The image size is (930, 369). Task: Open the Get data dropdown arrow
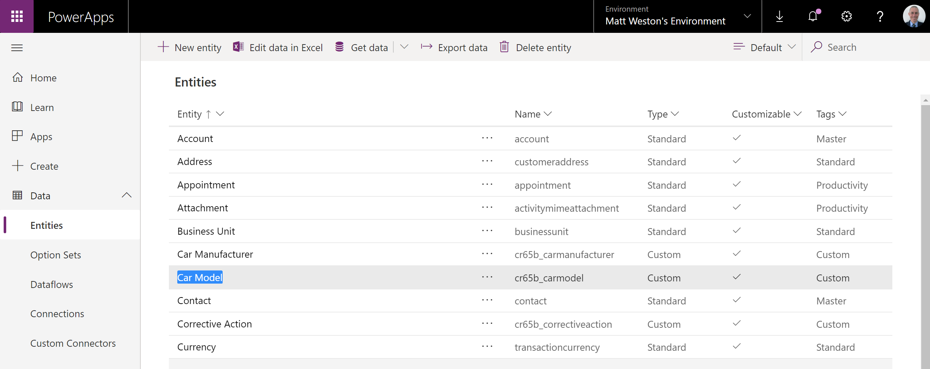(404, 47)
